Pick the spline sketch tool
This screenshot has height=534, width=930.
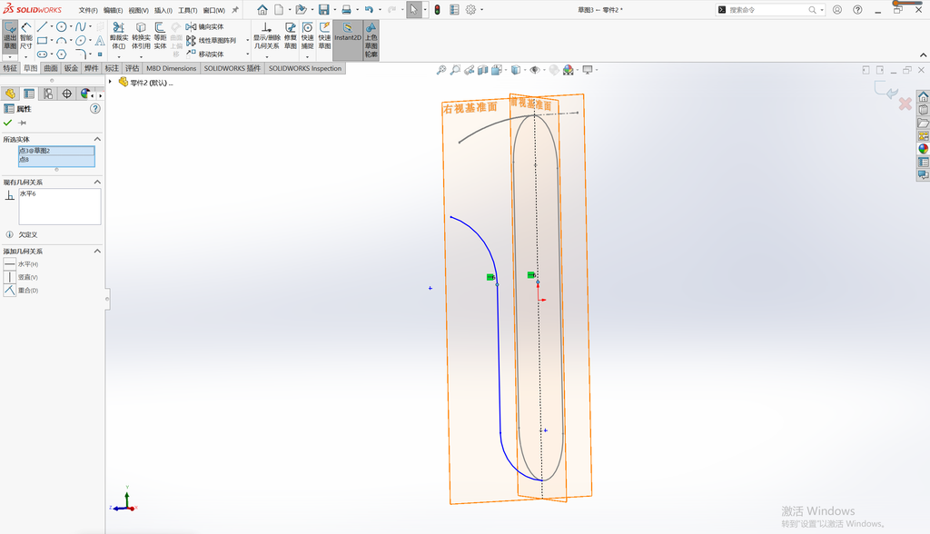81,26
